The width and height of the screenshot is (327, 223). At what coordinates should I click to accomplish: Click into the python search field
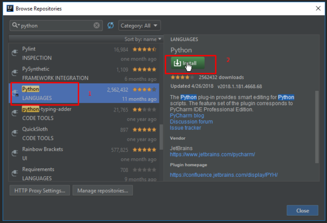tap(56, 25)
